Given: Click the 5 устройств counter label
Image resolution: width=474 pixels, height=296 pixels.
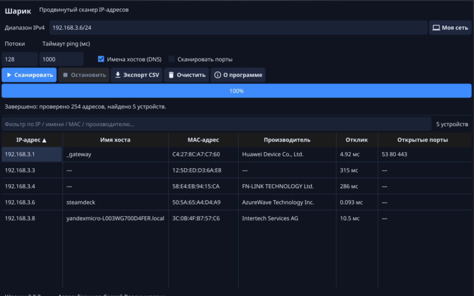Looking at the screenshot, I should 452,124.
